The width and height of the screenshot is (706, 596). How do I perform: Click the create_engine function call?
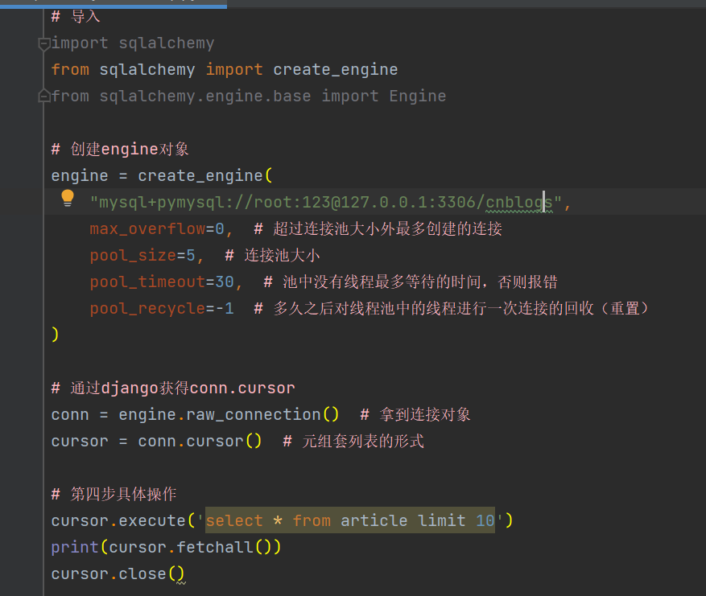(200, 176)
